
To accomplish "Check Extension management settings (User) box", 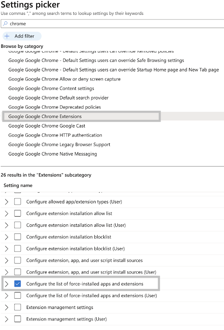I will [x=18, y=319].
